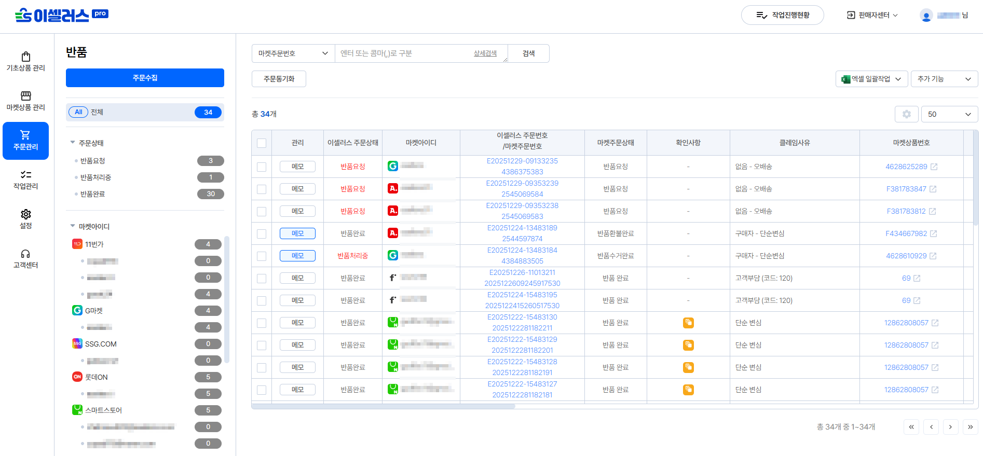The image size is (983, 456).
Task: Open the 마켓주문번호 search type dropdown
Action: [293, 53]
